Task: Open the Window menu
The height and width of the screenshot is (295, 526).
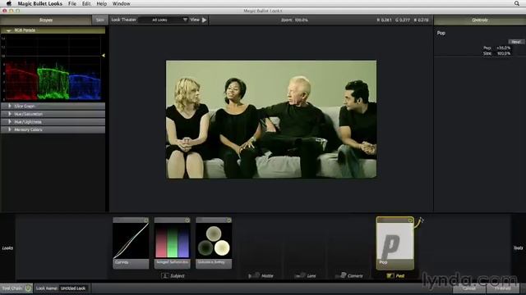Action: point(121,3)
